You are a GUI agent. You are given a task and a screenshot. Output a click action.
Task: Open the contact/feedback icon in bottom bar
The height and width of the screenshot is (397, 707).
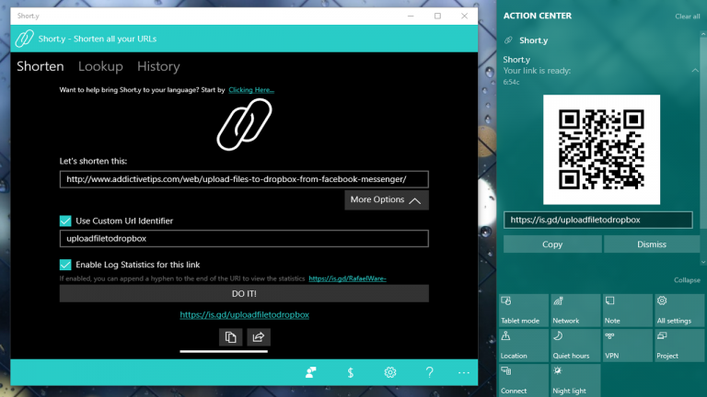(x=310, y=372)
